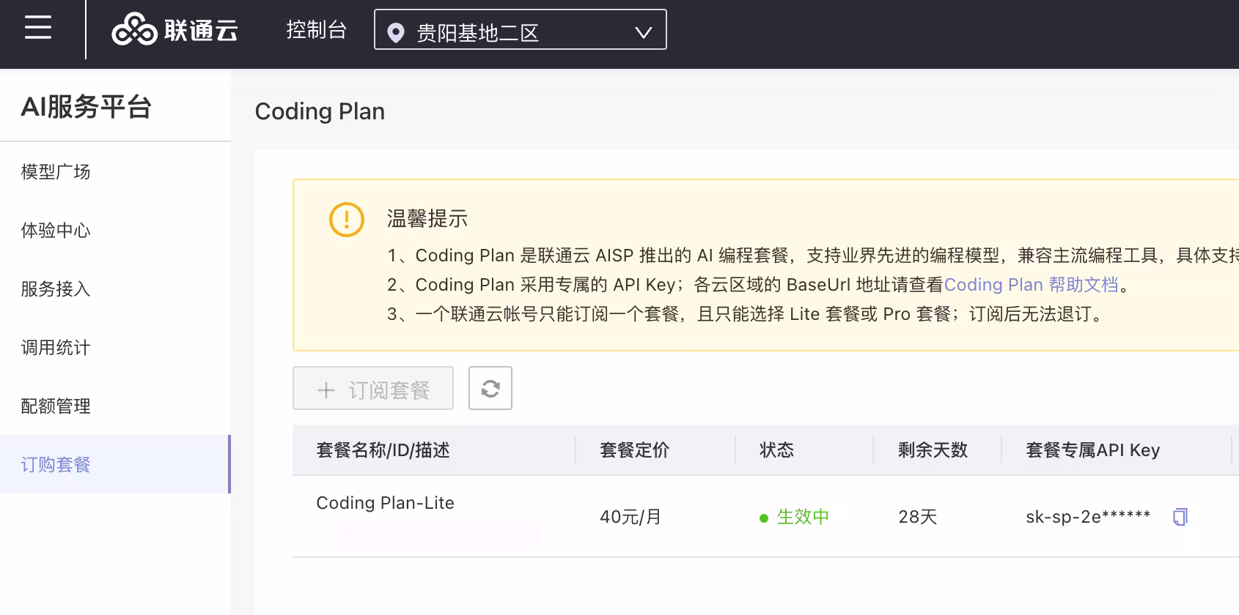Click the 联通云 cloud logo

pyautogui.click(x=134, y=30)
